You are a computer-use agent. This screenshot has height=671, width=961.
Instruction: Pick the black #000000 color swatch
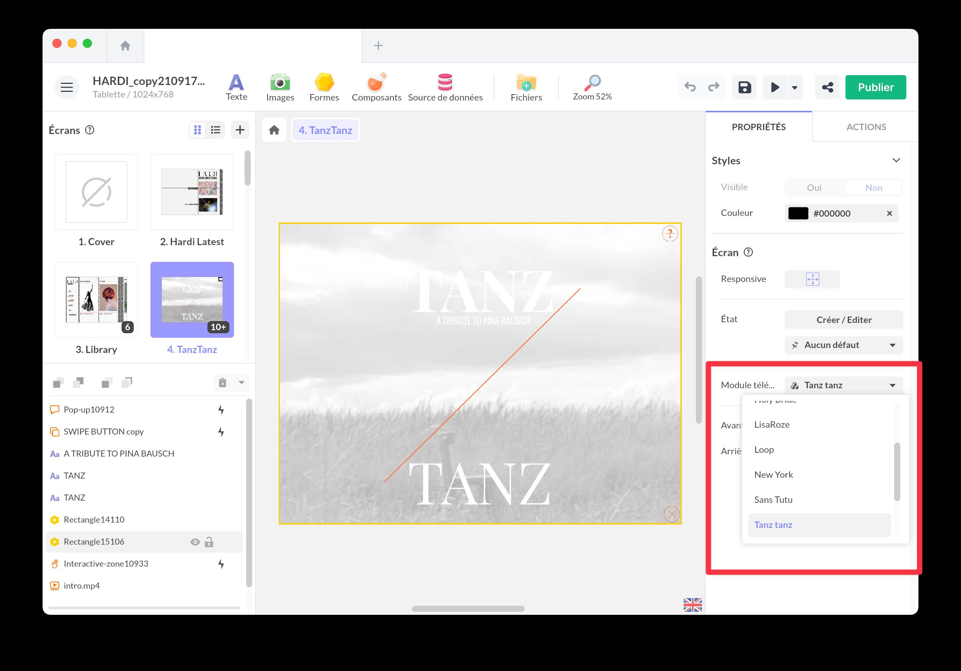[798, 213]
